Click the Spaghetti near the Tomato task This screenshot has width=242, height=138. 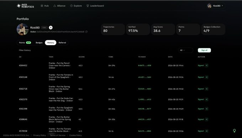[x=61, y=109]
